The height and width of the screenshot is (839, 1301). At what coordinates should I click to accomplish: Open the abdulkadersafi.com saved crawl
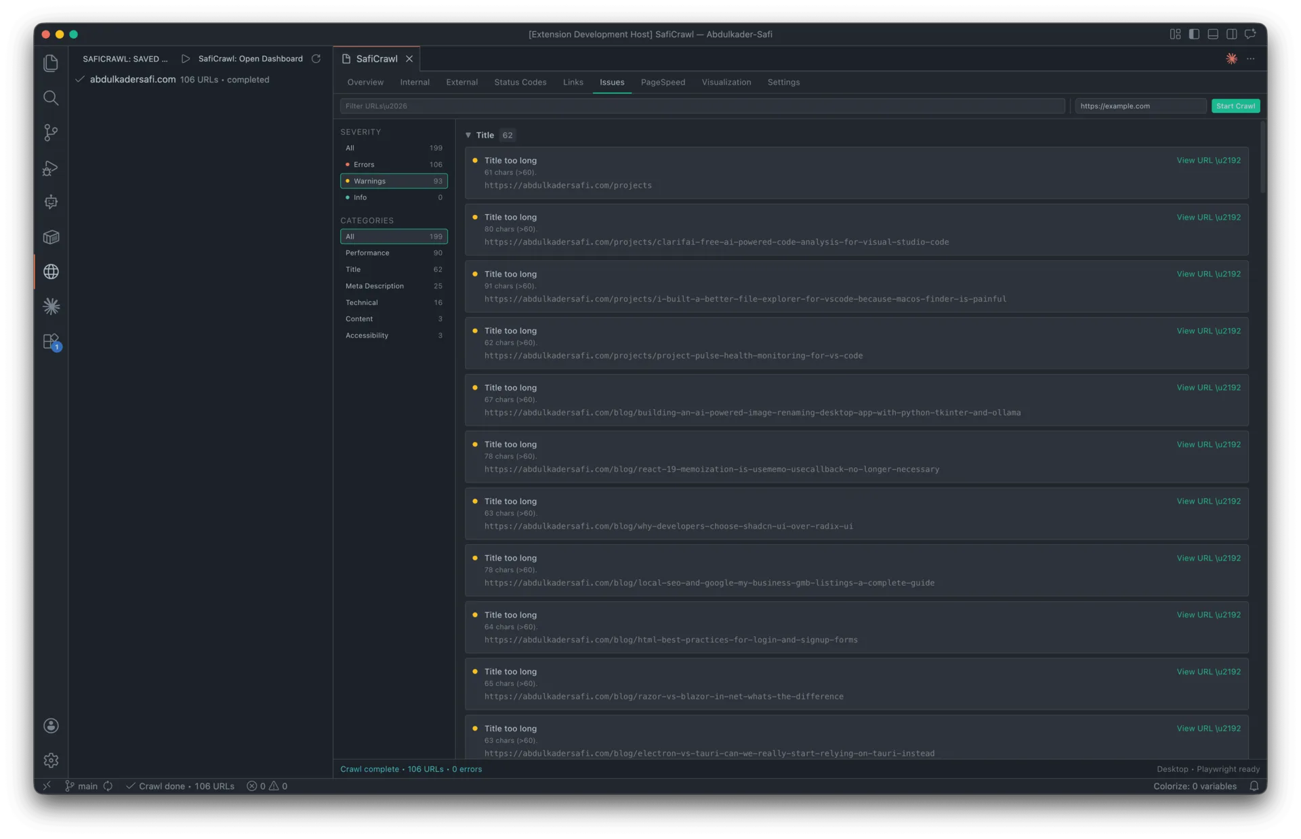(201, 79)
